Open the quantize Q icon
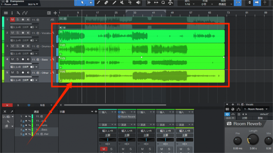This screenshot has height=153, width=273. (163, 3)
